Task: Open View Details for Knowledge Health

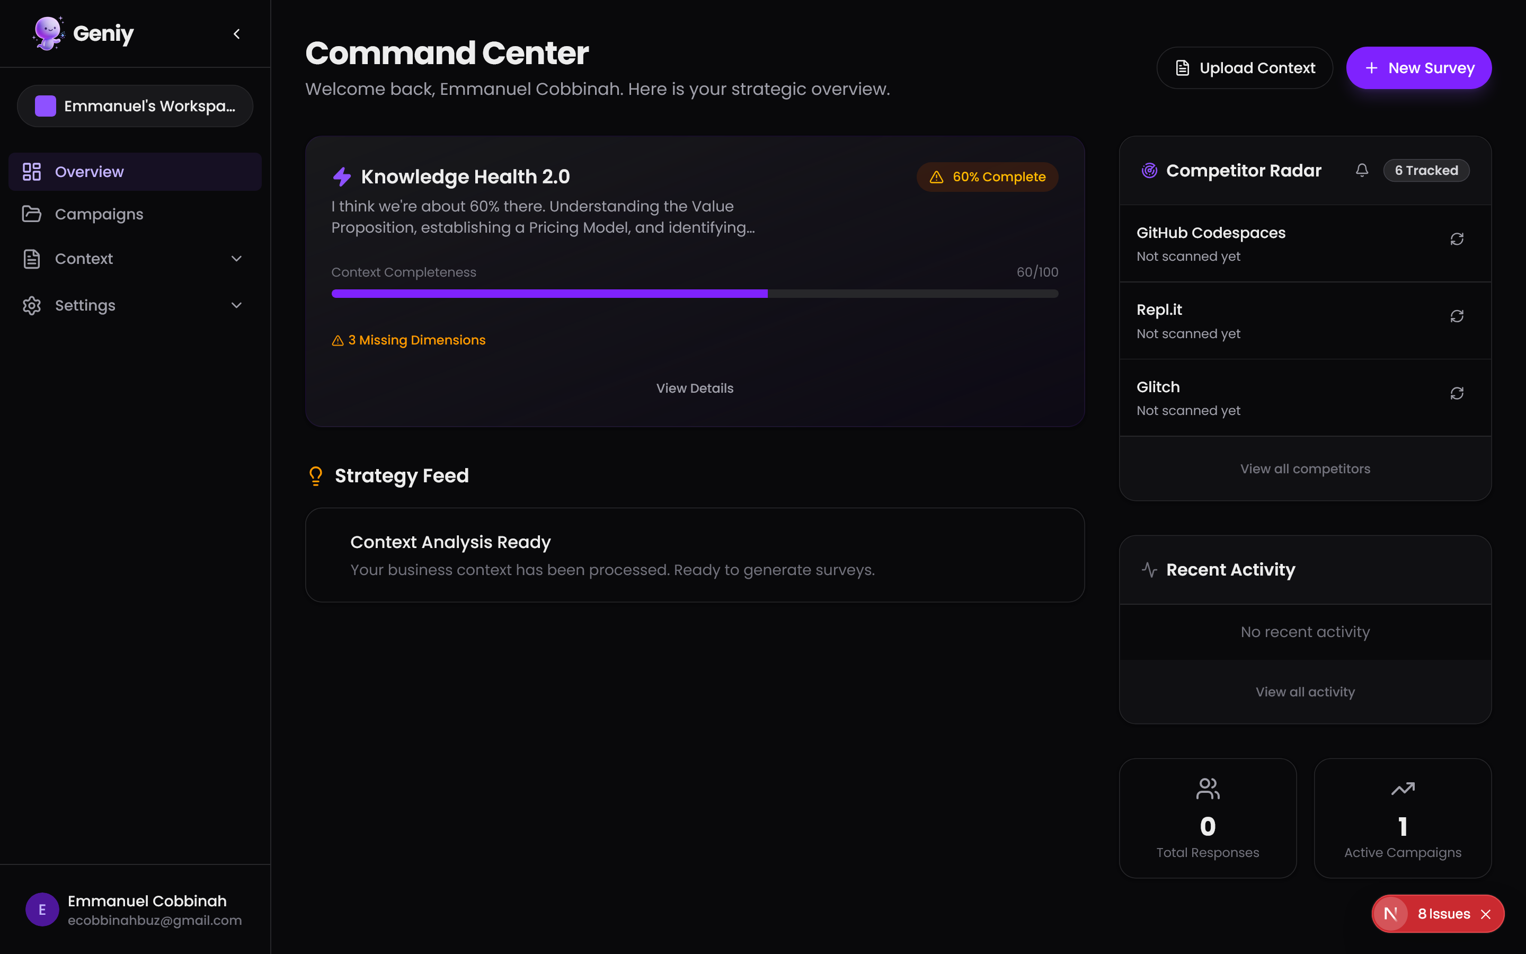Action: click(694, 388)
